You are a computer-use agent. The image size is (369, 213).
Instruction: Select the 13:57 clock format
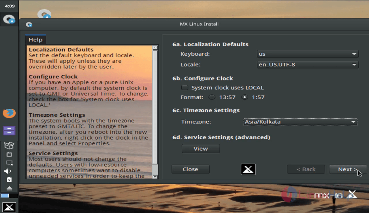(212, 97)
